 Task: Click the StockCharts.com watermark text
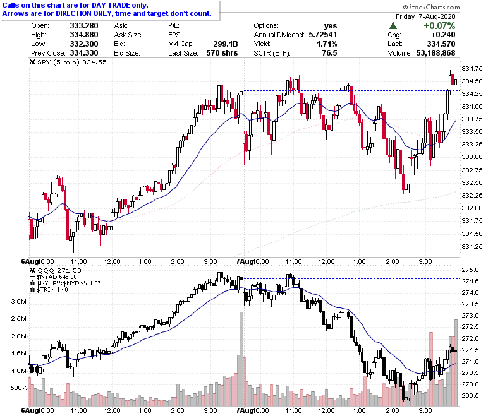(431, 7)
